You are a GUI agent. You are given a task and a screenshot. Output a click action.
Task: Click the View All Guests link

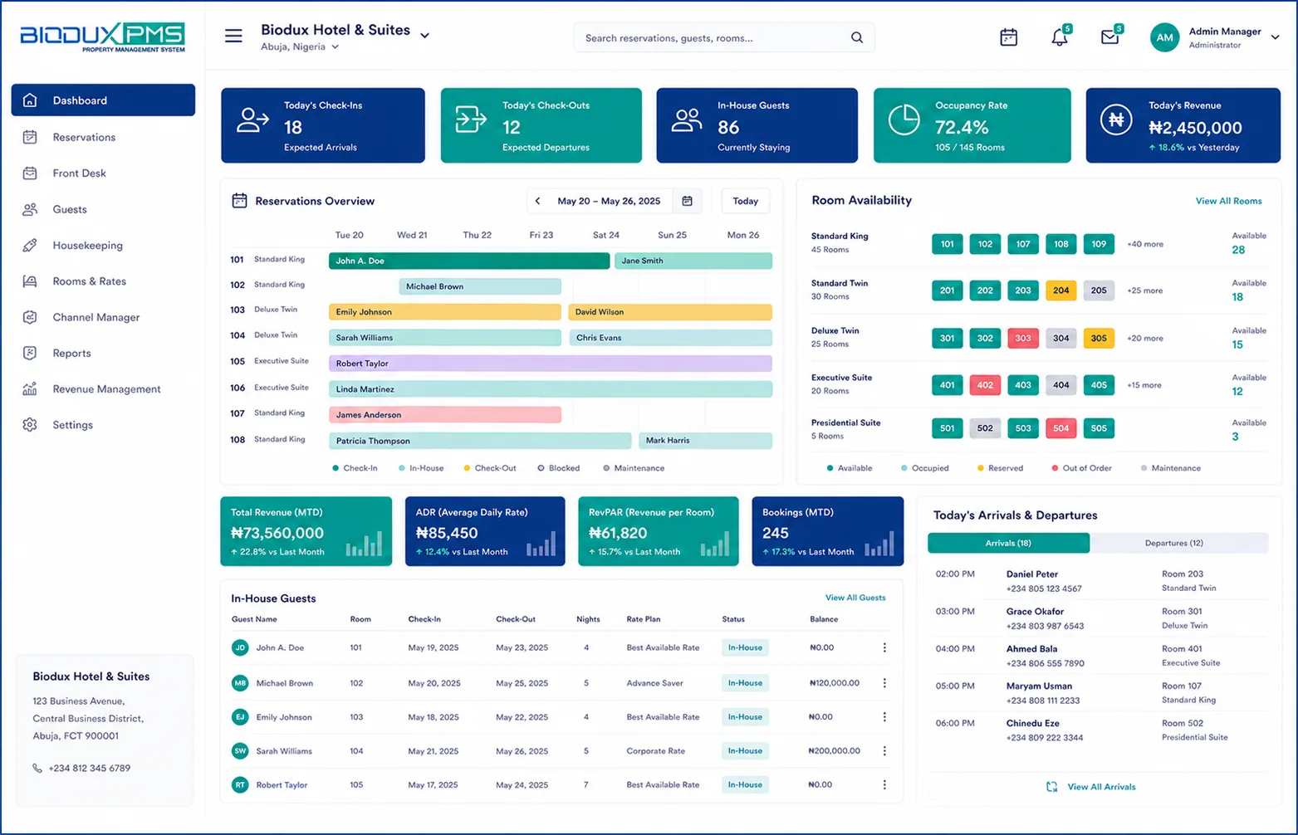pyautogui.click(x=855, y=598)
